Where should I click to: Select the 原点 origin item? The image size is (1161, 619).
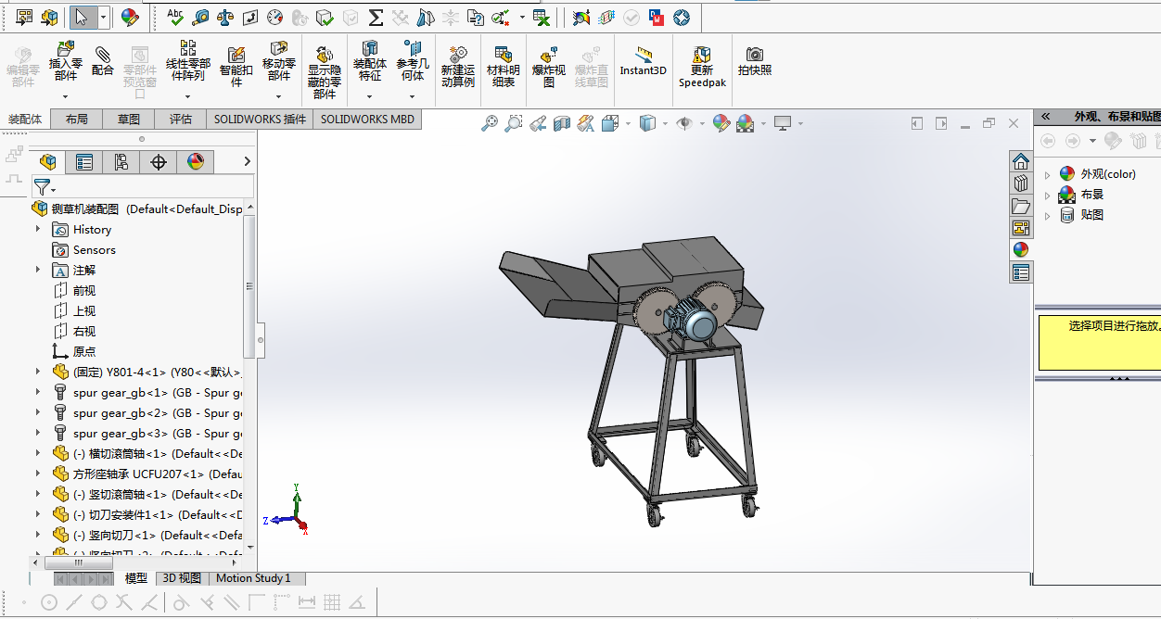[x=74, y=352]
